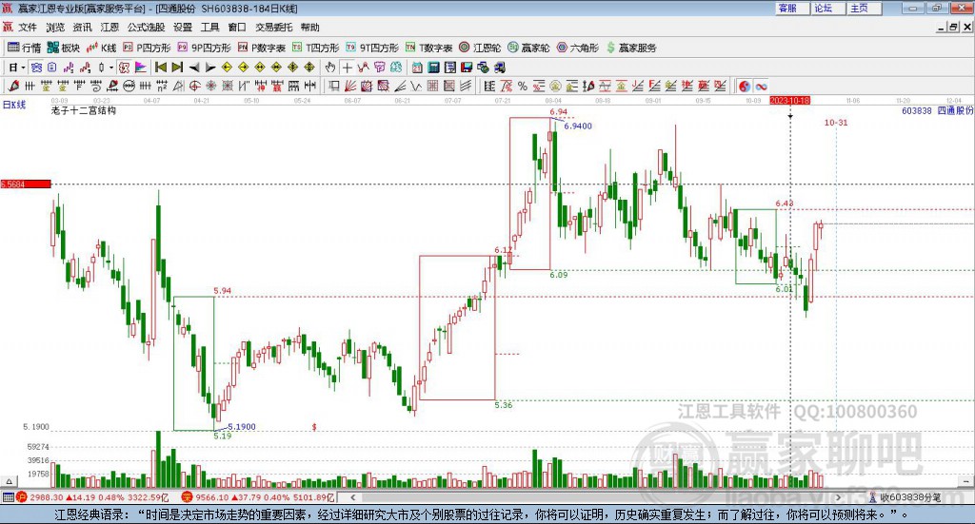Click the 主页 button in title bar

(864, 8)
